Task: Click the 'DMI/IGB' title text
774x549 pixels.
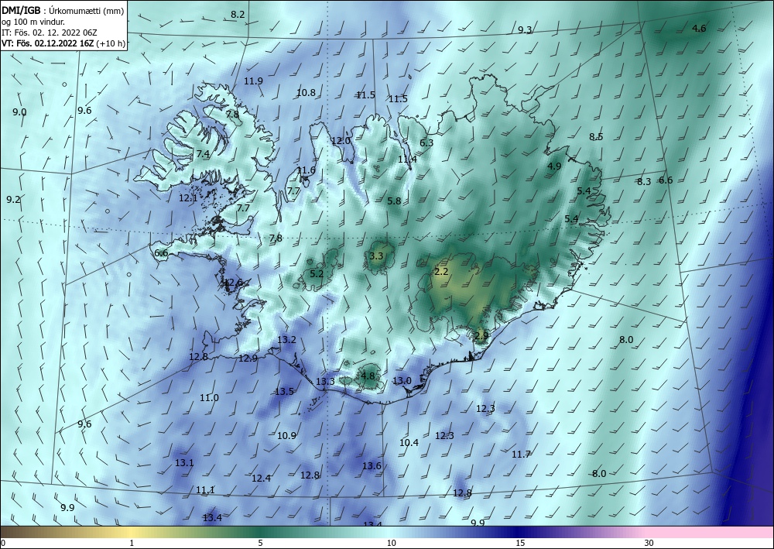Action: coord(21,10)
